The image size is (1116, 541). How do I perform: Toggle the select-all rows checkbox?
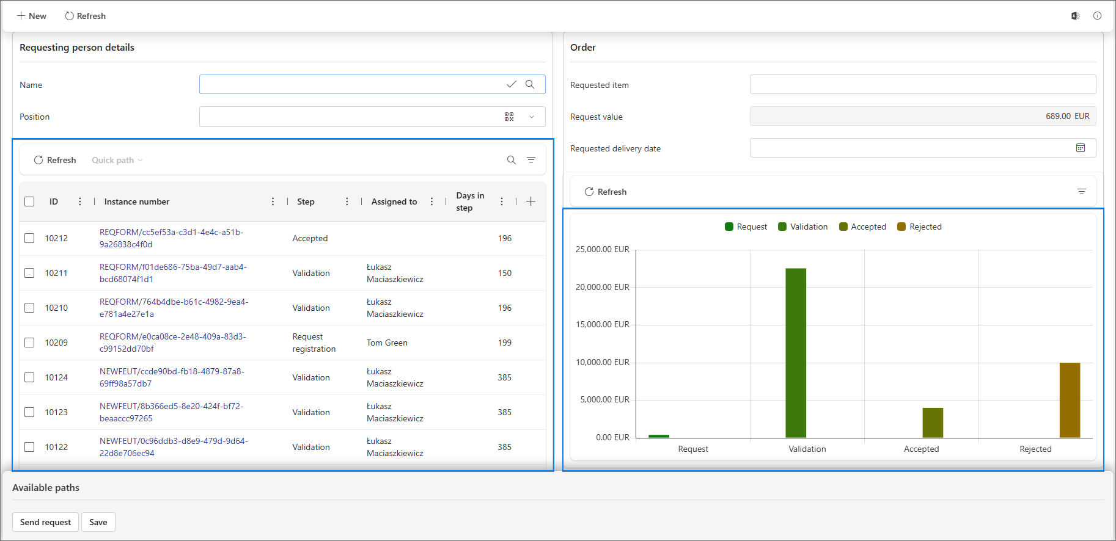(x=29, y=202)
